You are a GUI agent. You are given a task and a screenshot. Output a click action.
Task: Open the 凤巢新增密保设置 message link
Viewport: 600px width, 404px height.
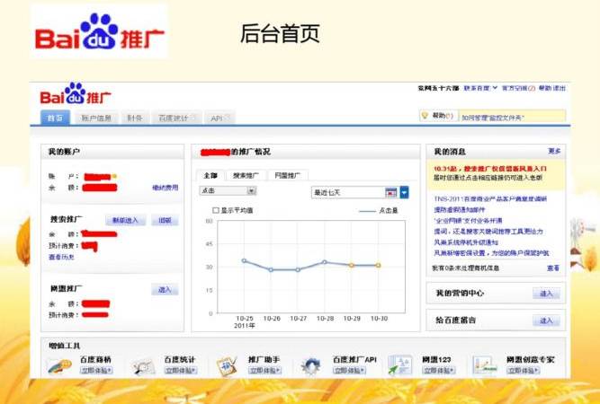click(491, 253)
